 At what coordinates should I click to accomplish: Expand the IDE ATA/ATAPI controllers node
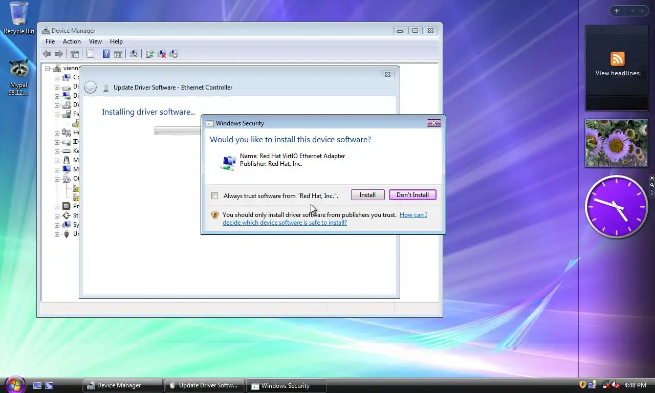click(x=57, y=142)
